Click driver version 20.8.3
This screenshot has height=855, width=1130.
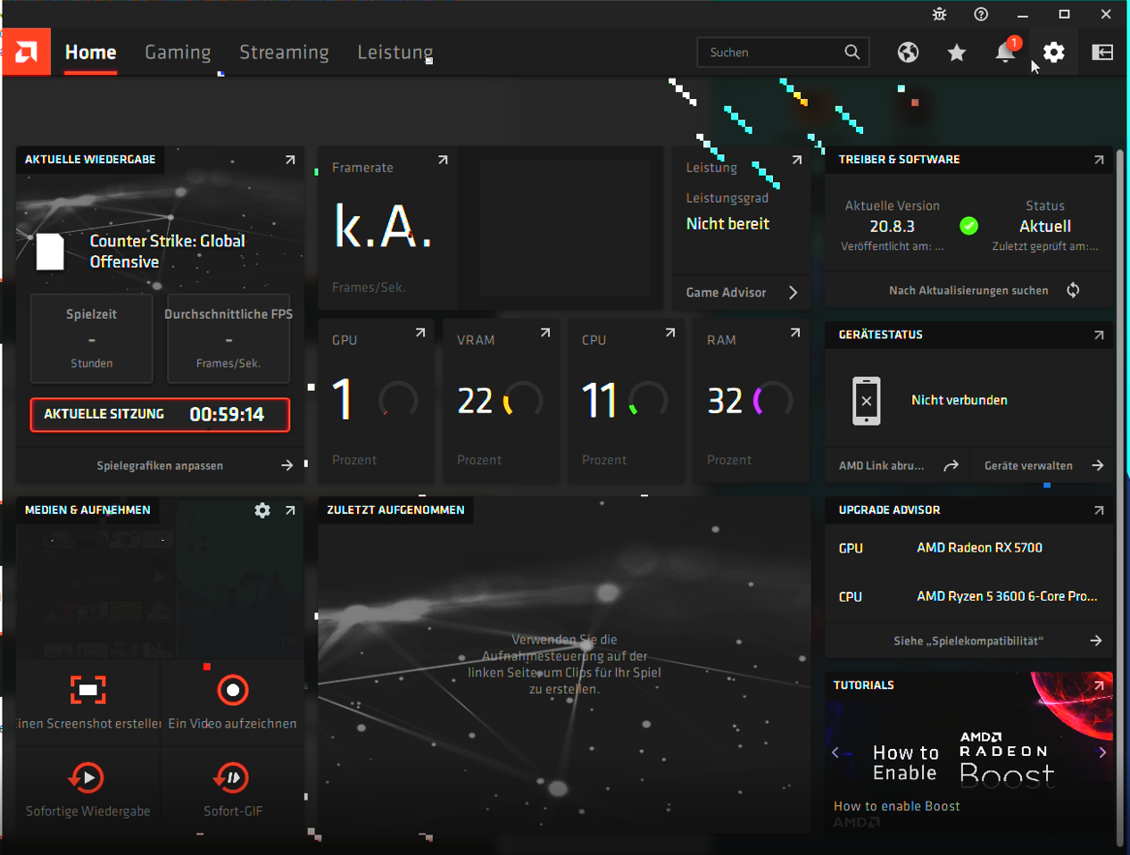coord(892,227)
